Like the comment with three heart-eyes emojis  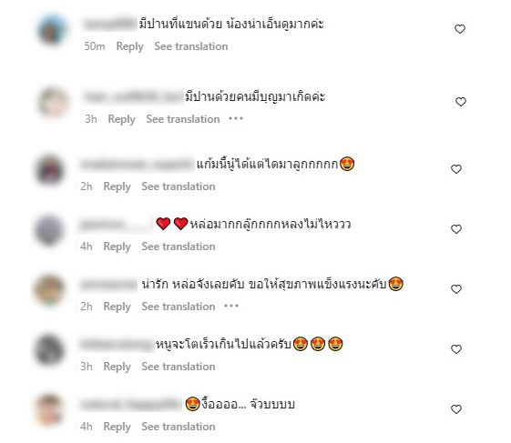pyautogui.click(x=456, y=349)
